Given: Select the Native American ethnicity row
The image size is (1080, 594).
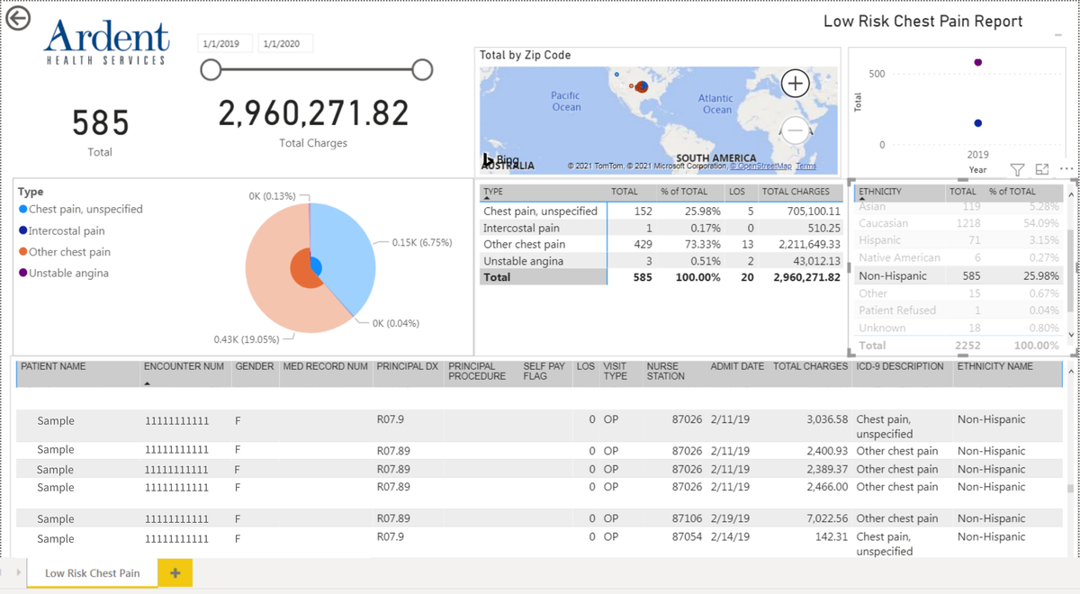Looking at the screenshot, I should [958, 258].
